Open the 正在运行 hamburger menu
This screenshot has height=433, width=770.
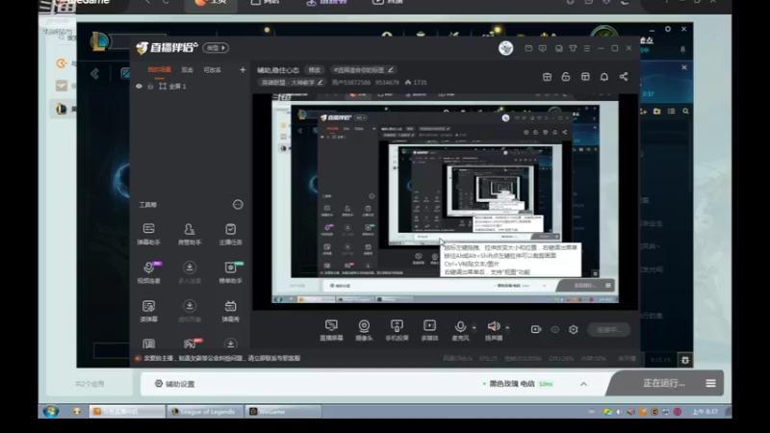coord(710,383)
